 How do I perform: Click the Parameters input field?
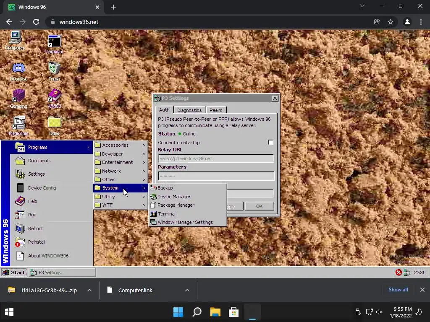pyautogui.click(x=216, y=176)
